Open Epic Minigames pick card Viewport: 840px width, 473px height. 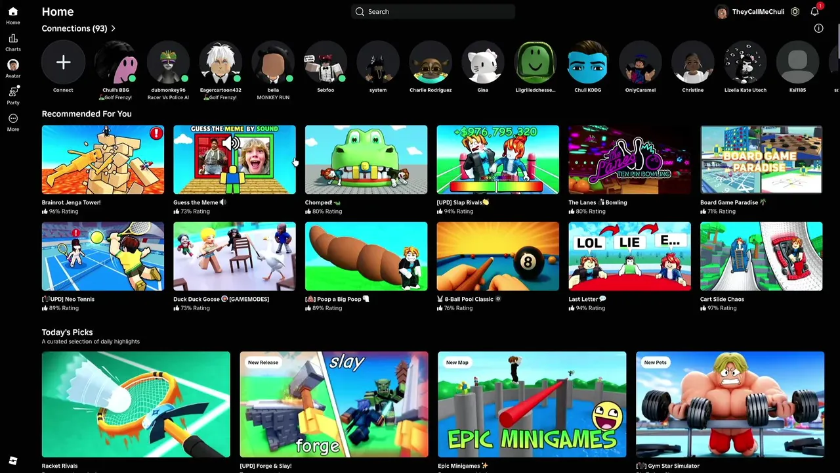(x=532, y=404)
